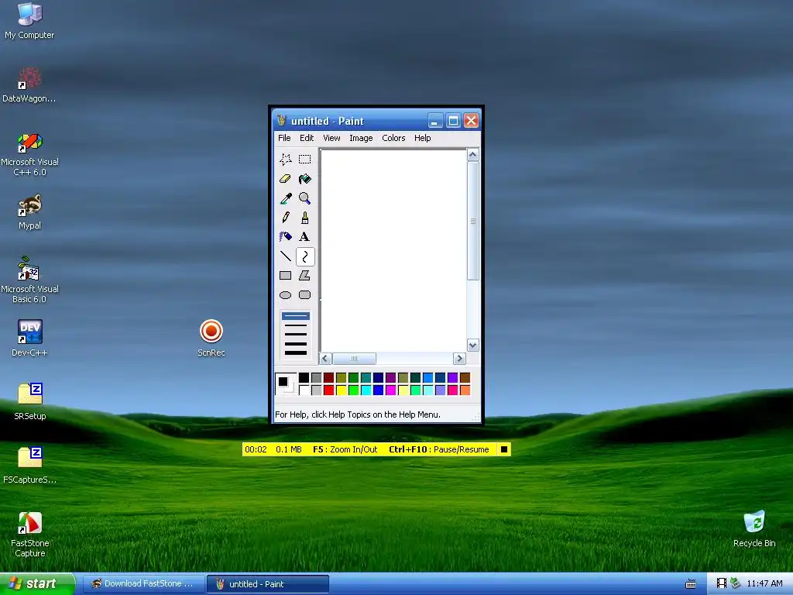Activate the Text tool

pos(304,237)
